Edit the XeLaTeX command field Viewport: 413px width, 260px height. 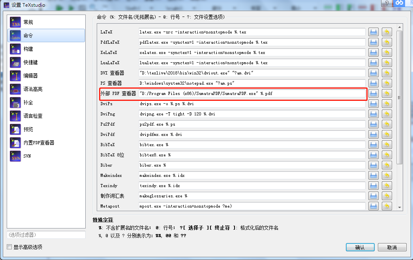252,52
